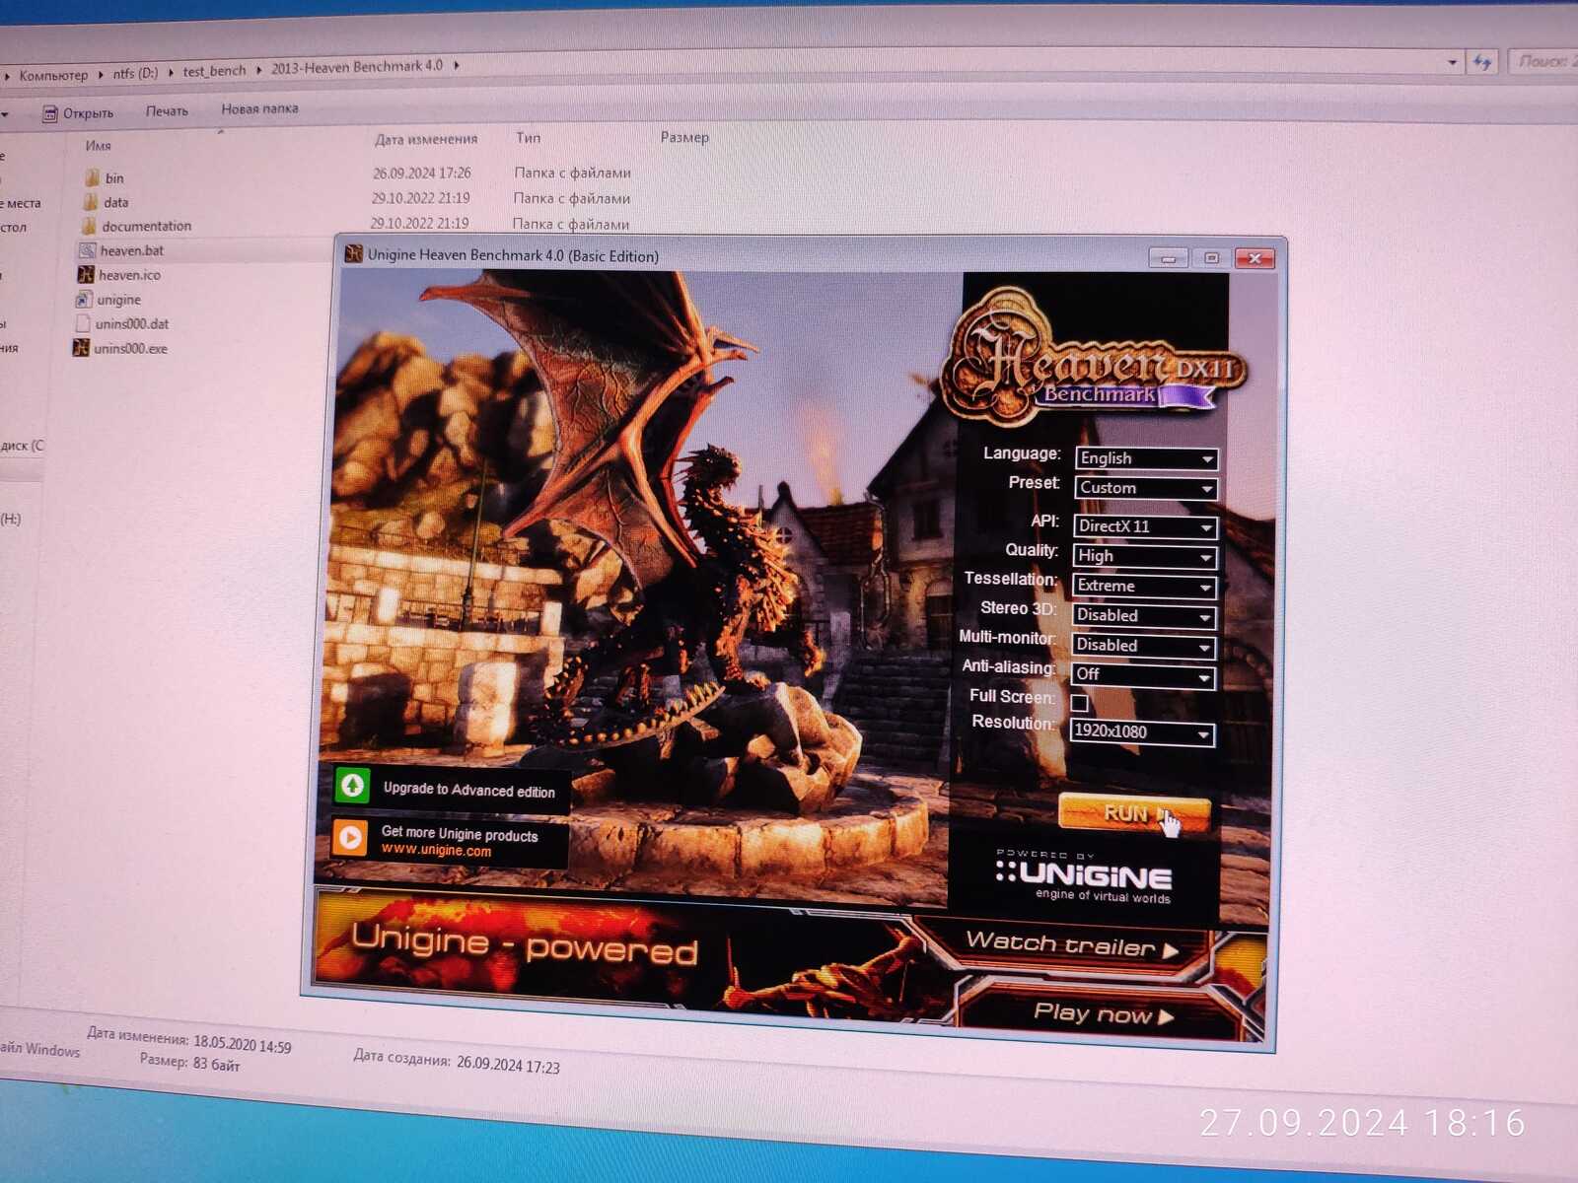Click the heaven.ico file icon

pos(86,274)
